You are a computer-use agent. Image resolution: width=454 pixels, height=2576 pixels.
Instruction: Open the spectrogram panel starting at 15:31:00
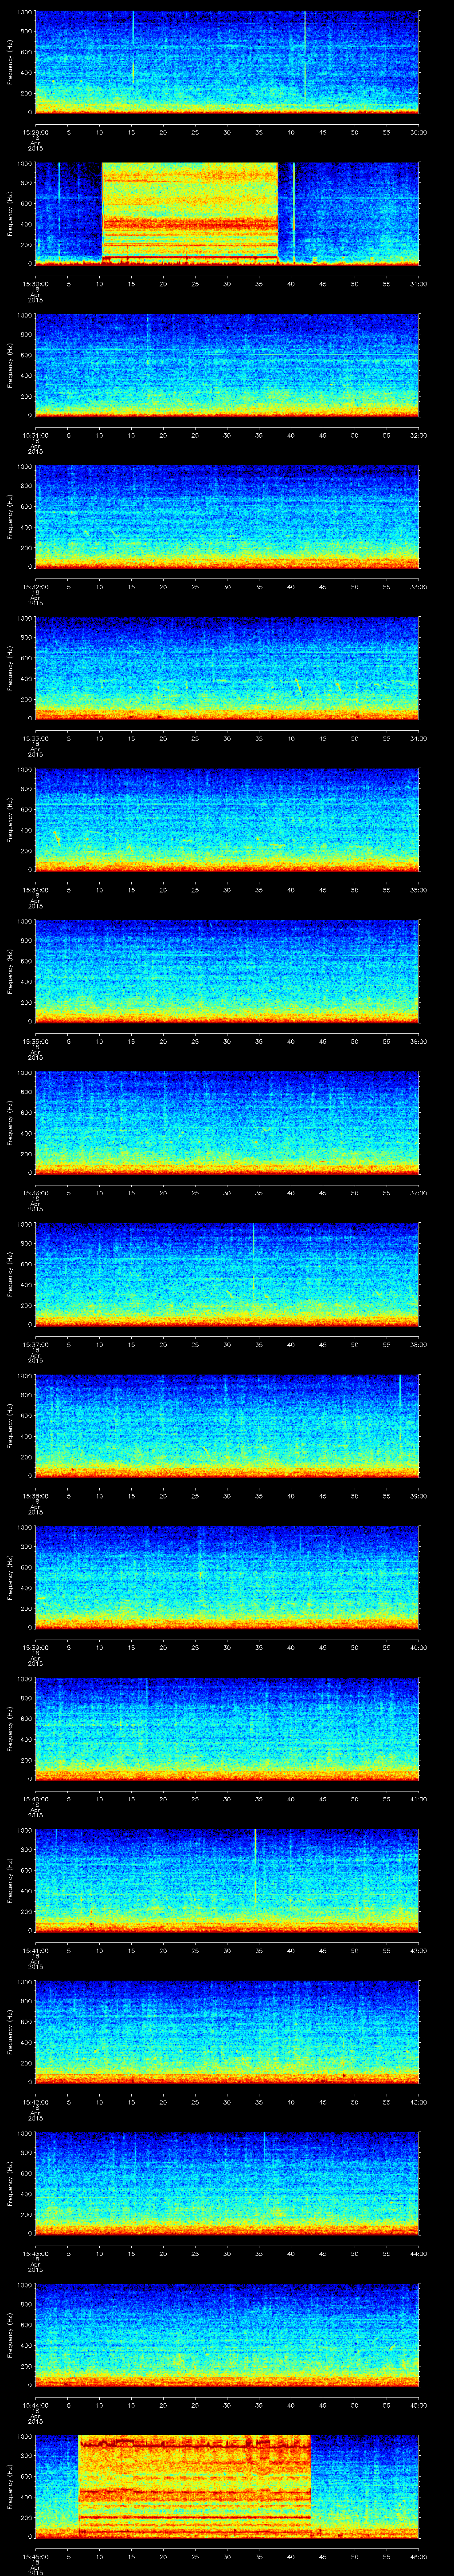tap(227, 365)
